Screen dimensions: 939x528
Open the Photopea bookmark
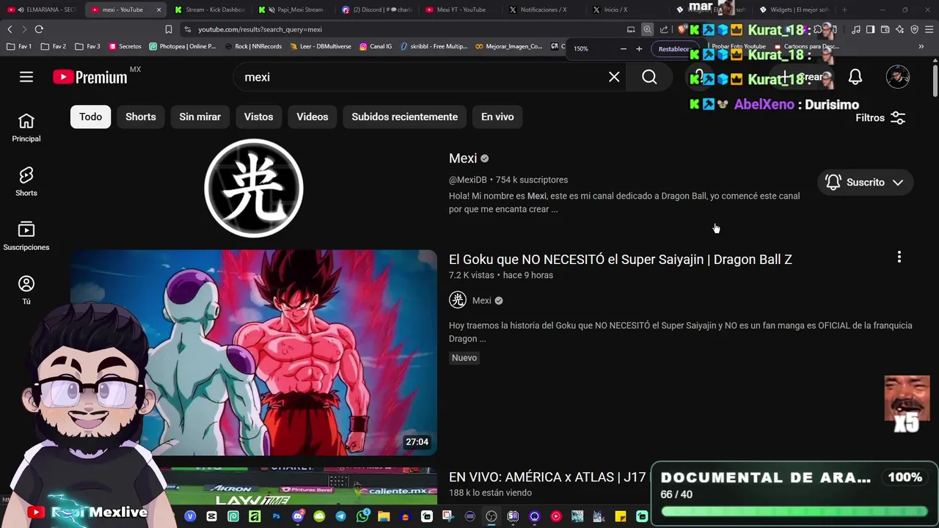[x=183, y=46]
